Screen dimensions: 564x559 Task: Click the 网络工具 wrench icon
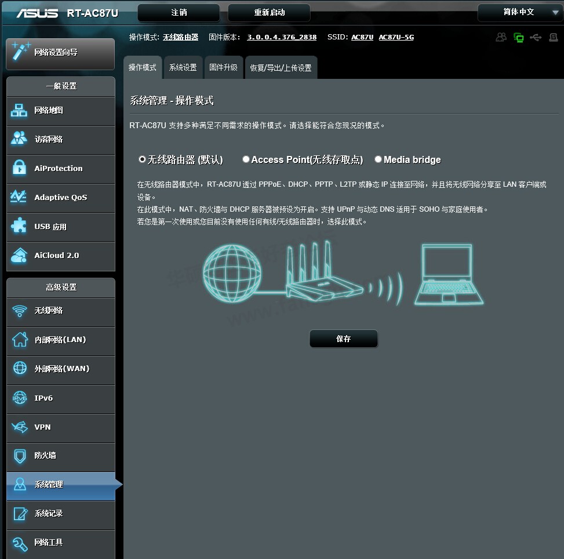(20, 543)
